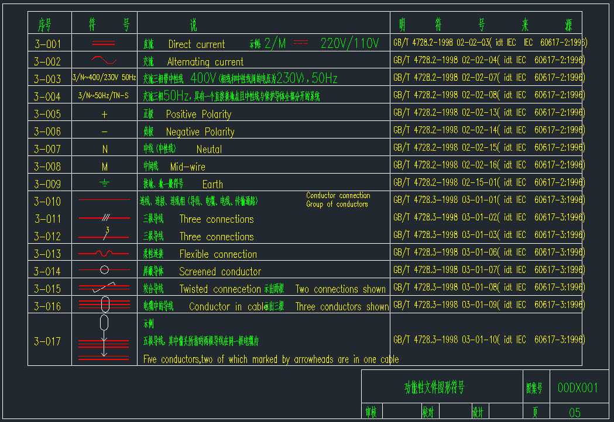Select the positive polarity plus sign symbol
This screenshot has width=614, height=422.
(105, 115)
